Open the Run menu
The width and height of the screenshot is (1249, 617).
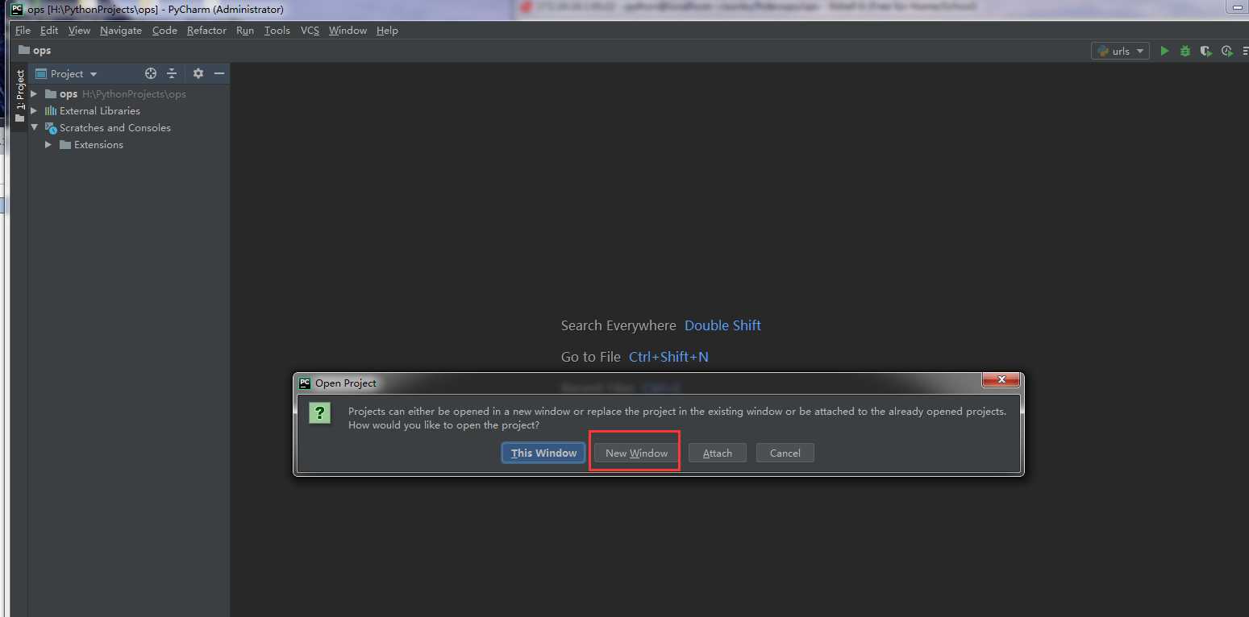click(x=245, y=30)
